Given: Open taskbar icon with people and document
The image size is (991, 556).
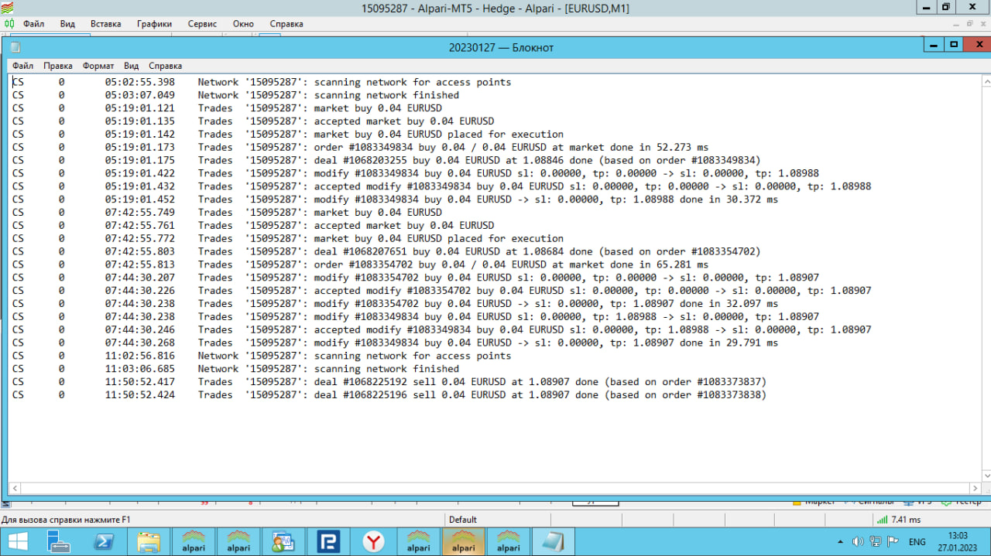Looking at the screenshot, I should (283, 542).
